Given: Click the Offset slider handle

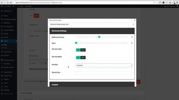Looking at the screenshot, I should (x=76, y=43).
